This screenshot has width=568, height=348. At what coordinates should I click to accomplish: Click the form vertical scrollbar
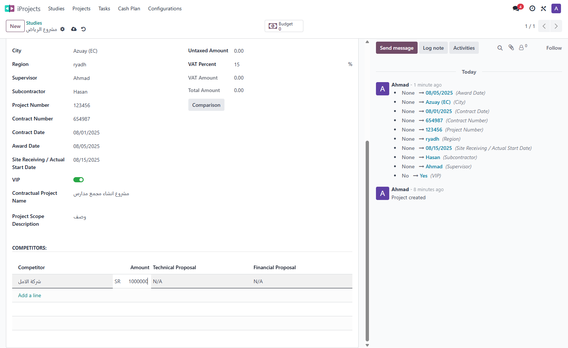[x=367, y=241]
